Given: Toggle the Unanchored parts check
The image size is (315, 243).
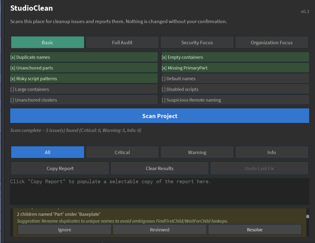Looking at the screenshot, I should point(84,68).
